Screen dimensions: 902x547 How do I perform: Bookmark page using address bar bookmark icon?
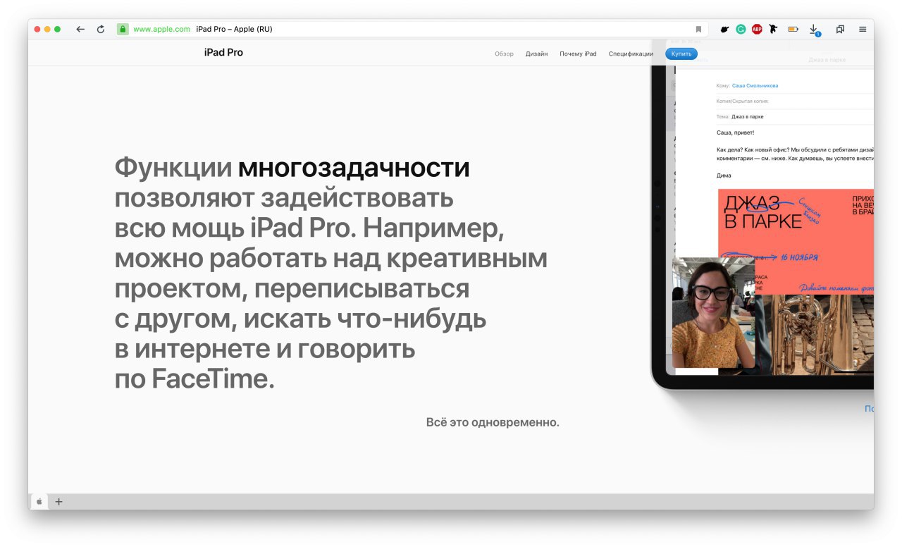698,29
